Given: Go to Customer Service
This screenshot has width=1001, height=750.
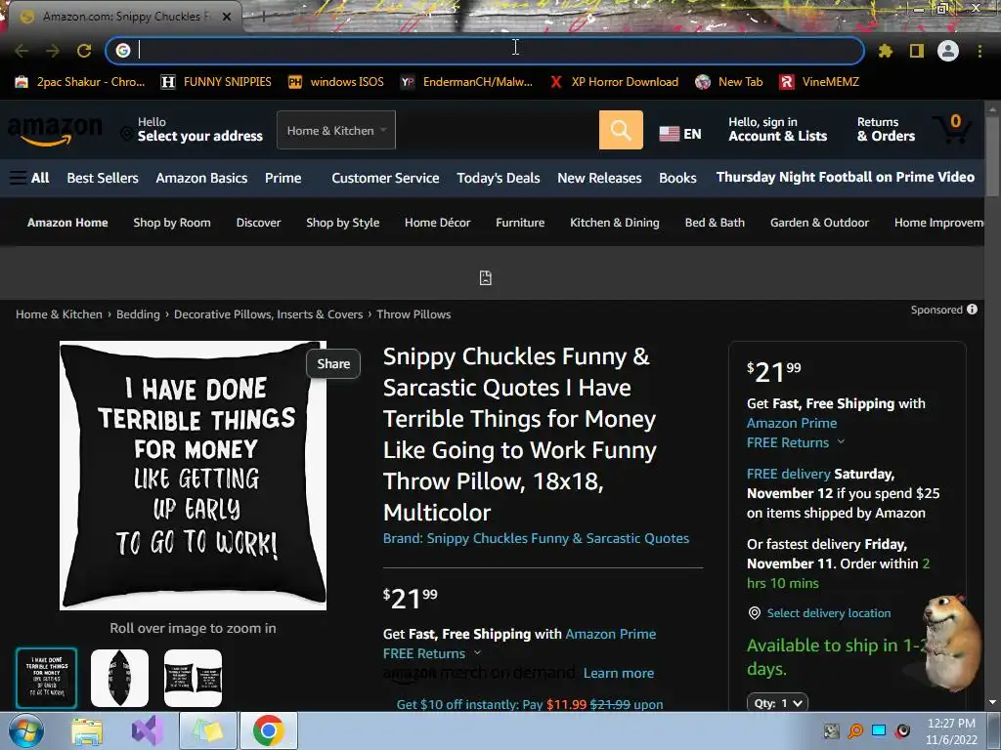Looking at the screenshot, I should point(385,178).
